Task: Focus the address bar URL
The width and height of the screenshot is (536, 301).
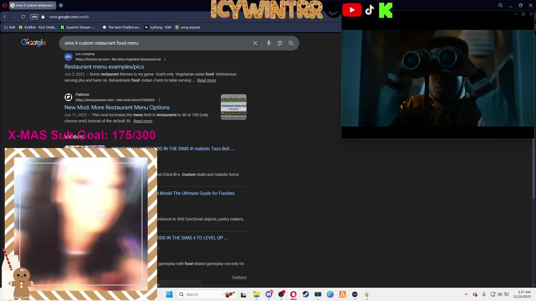Action: tap(69, 17)
